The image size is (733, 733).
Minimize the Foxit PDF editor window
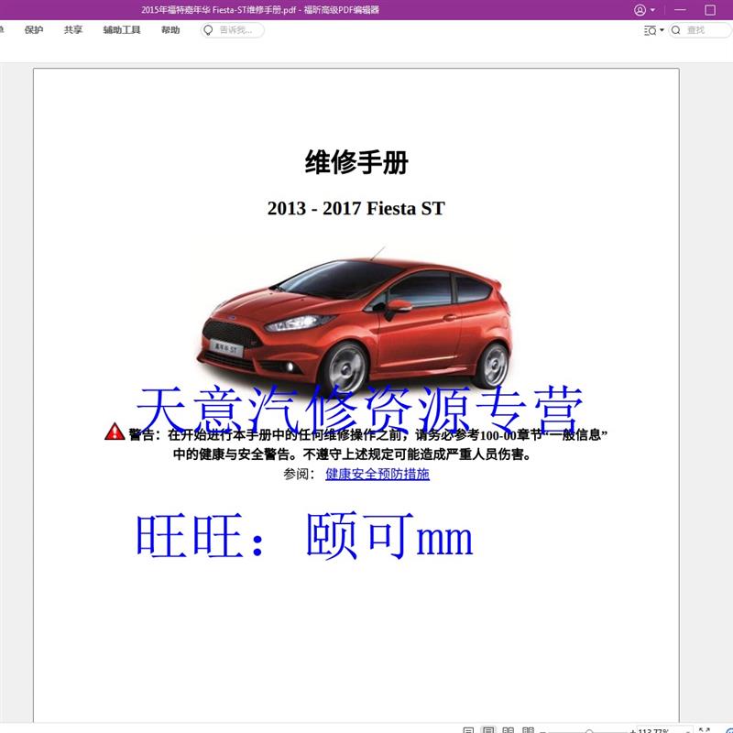pos(680,10)
